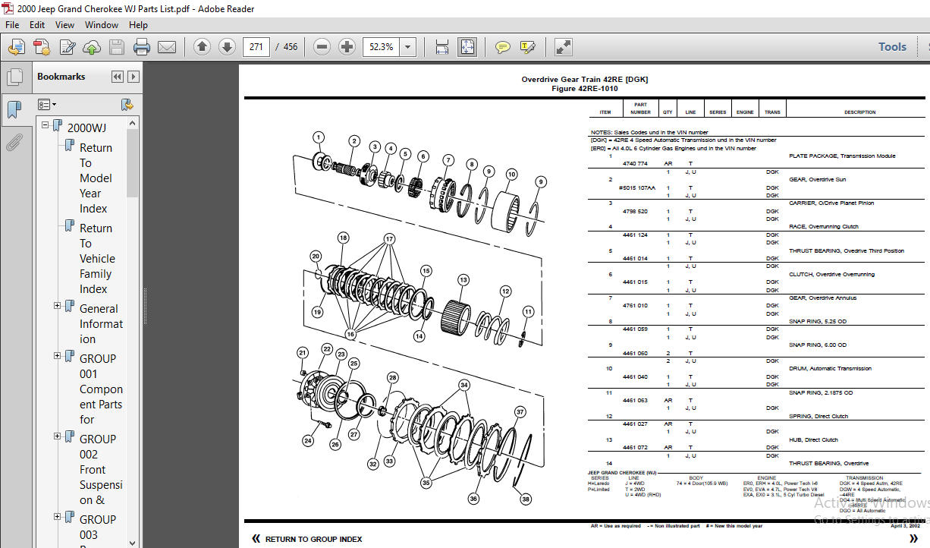Open the Tools pane
This screenshot has height=548, width=930.
[892, 47]
